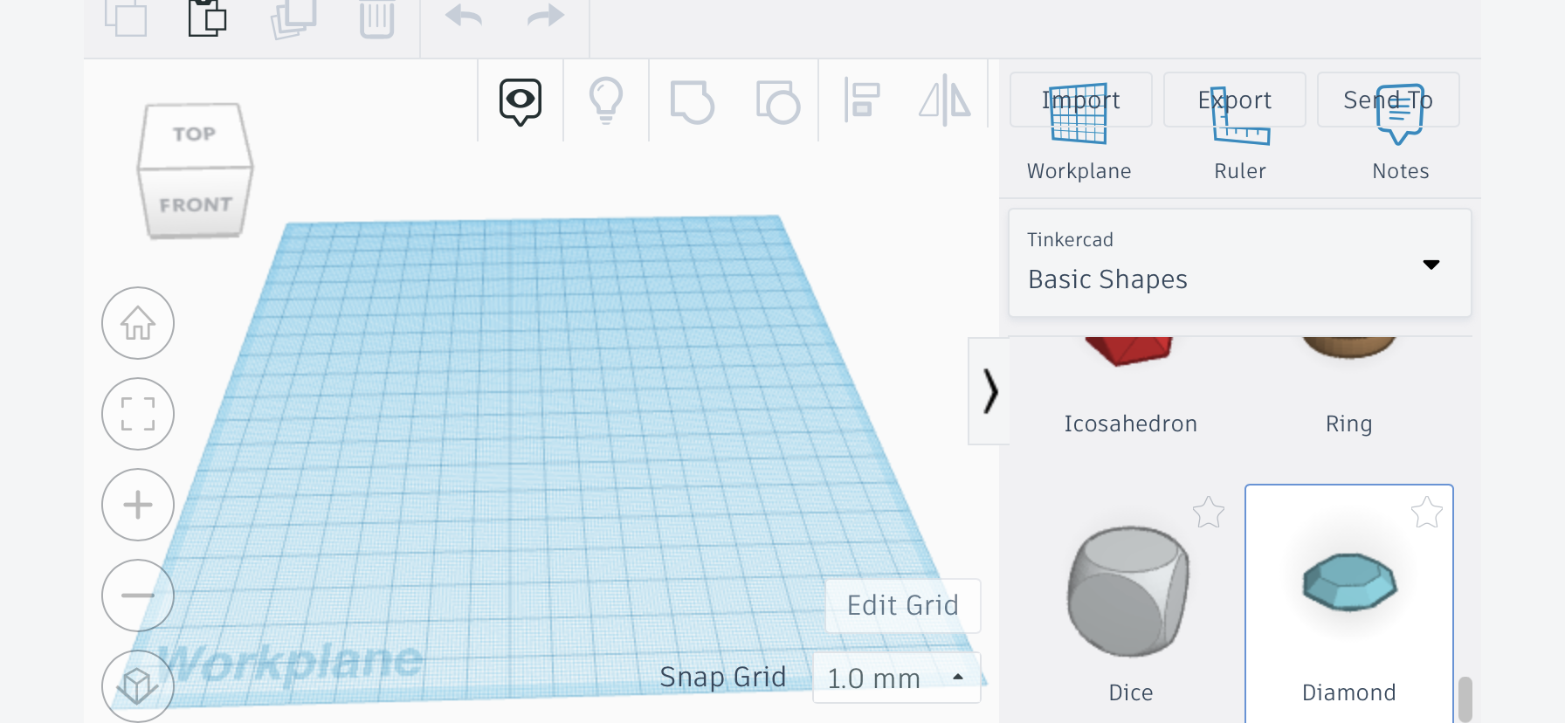
Task: Favorite the Diamond shape with star
Action: pos(1427,513)
